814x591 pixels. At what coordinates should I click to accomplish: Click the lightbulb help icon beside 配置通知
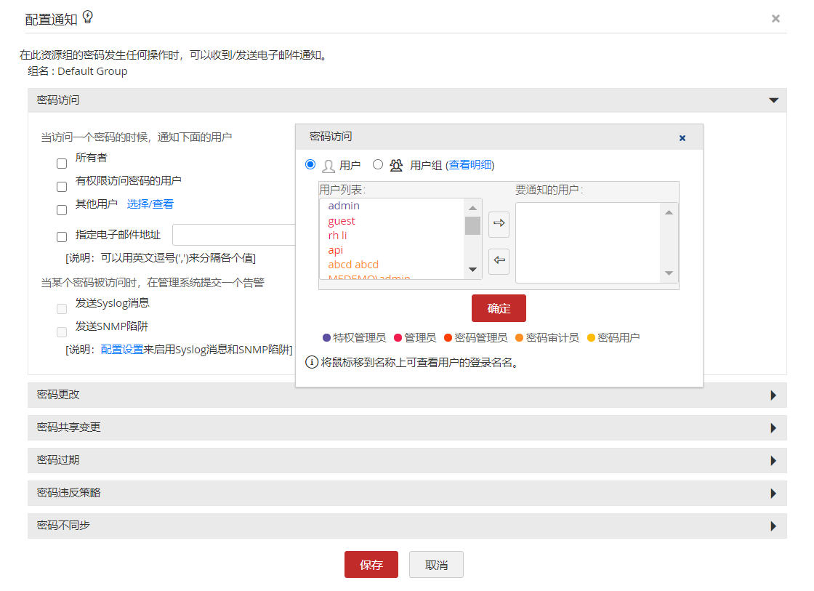coord(88,17)
